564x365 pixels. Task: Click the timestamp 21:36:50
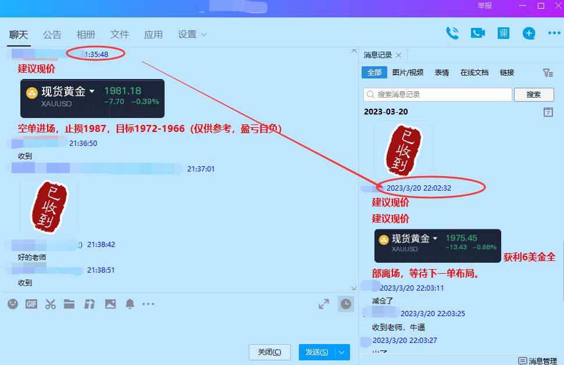(83, 144)
